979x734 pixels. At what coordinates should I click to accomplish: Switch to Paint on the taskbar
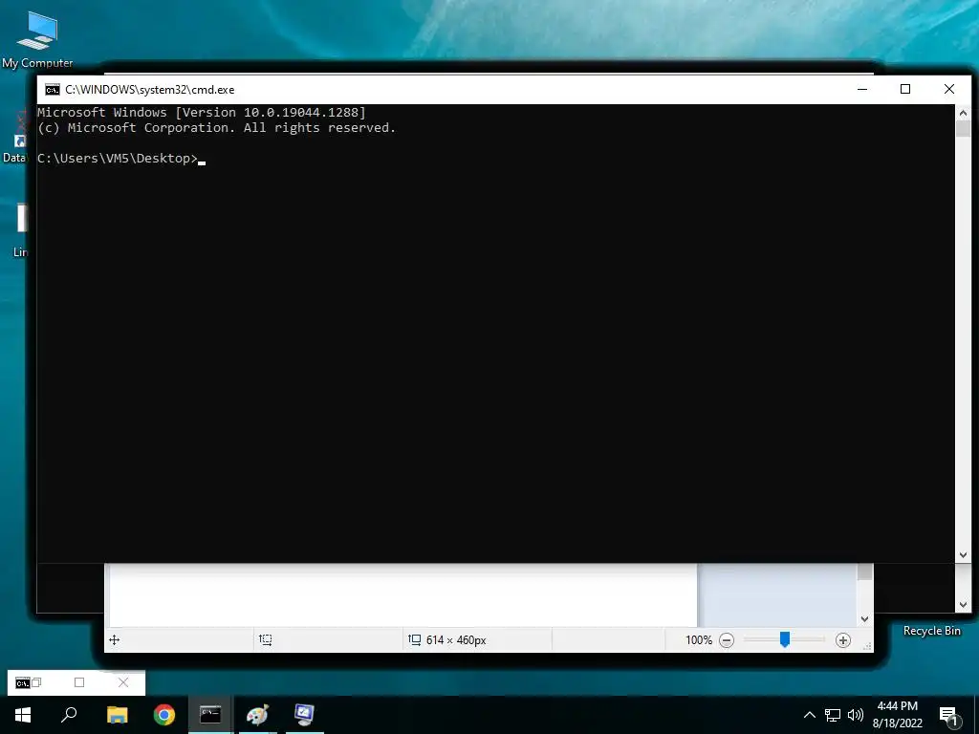[x=257, y=715]
